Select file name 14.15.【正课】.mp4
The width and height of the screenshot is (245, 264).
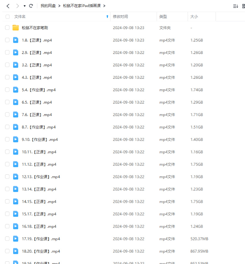pos(39,202)
